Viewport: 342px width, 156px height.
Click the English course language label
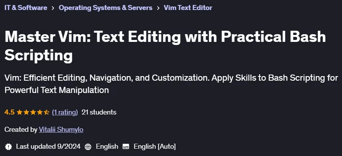point(107,146)
